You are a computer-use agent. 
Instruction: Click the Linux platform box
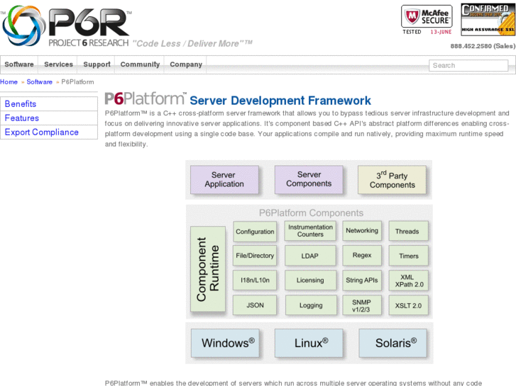pos(309,343)
